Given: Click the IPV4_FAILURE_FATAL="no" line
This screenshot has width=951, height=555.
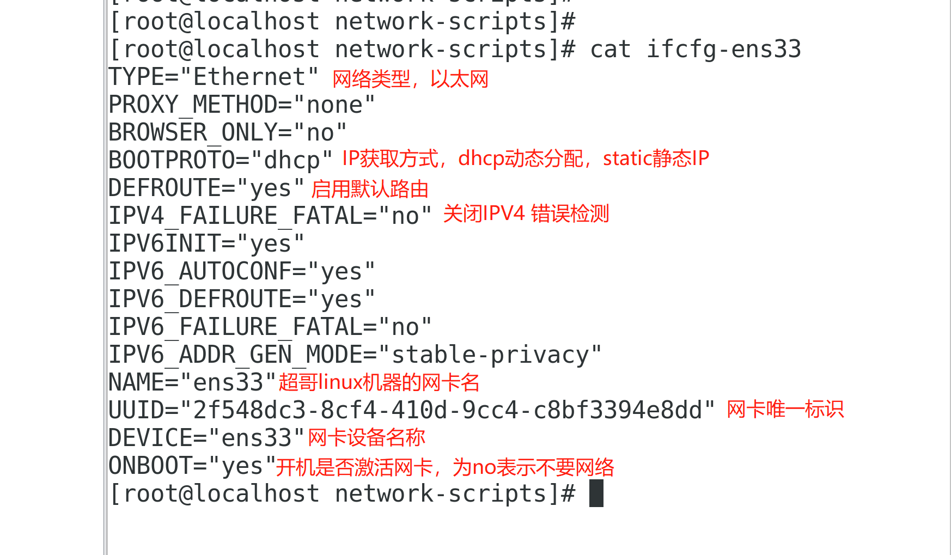Looking at the screenshot, I should point(270,216).
